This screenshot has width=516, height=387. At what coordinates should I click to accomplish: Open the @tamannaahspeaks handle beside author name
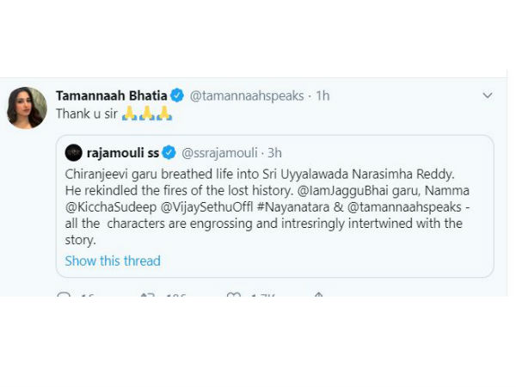[x=247, y=95]
